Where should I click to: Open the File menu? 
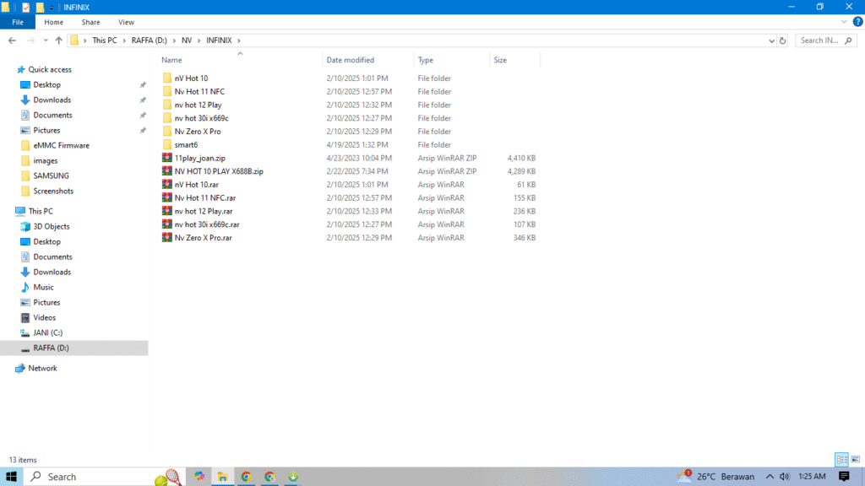tap(17, 22)
